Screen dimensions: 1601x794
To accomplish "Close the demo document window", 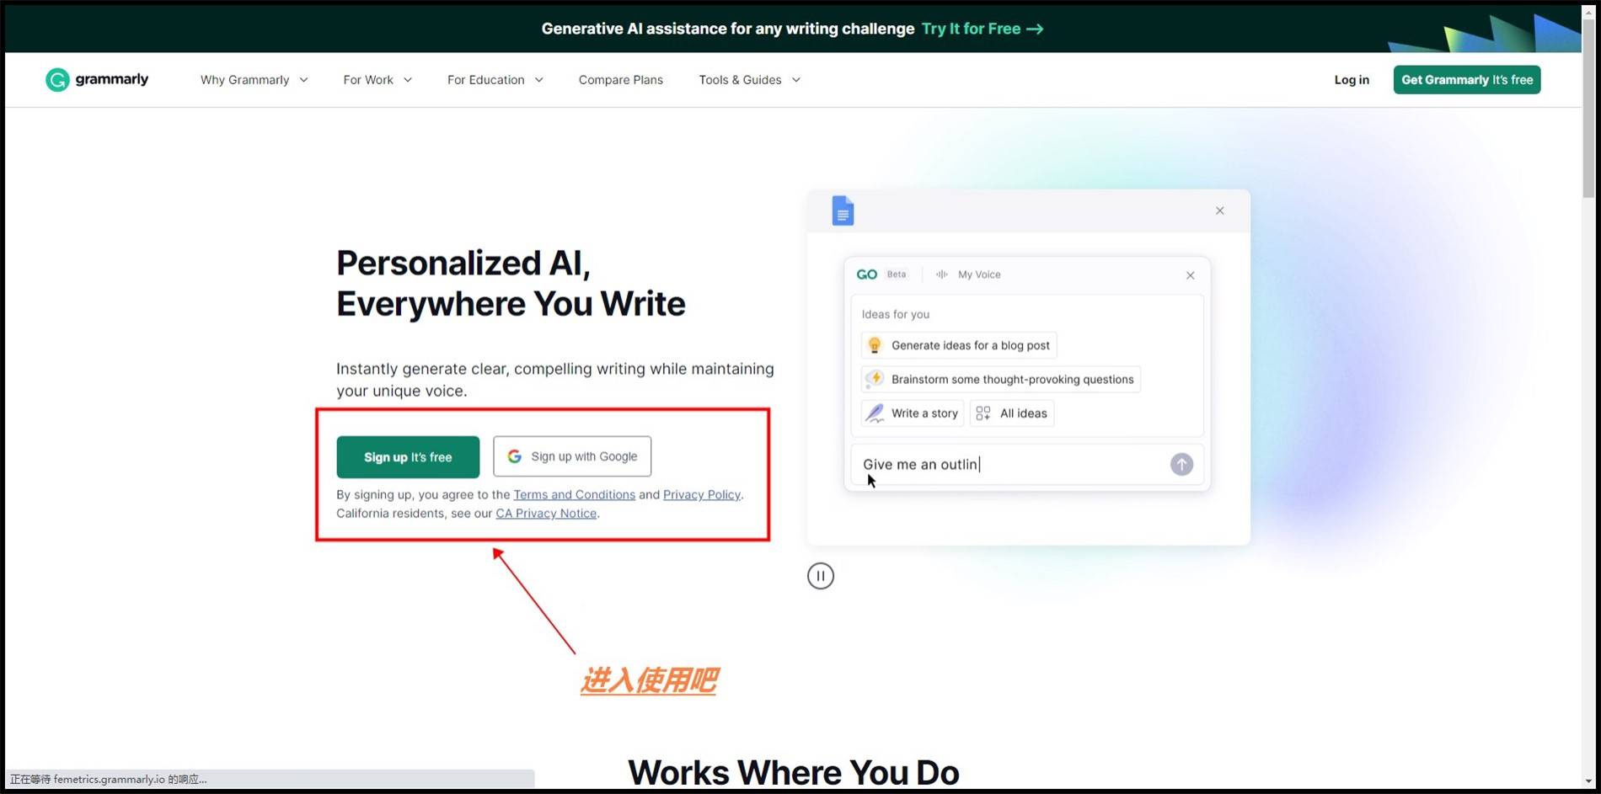I will click(x=1219, y=210).
